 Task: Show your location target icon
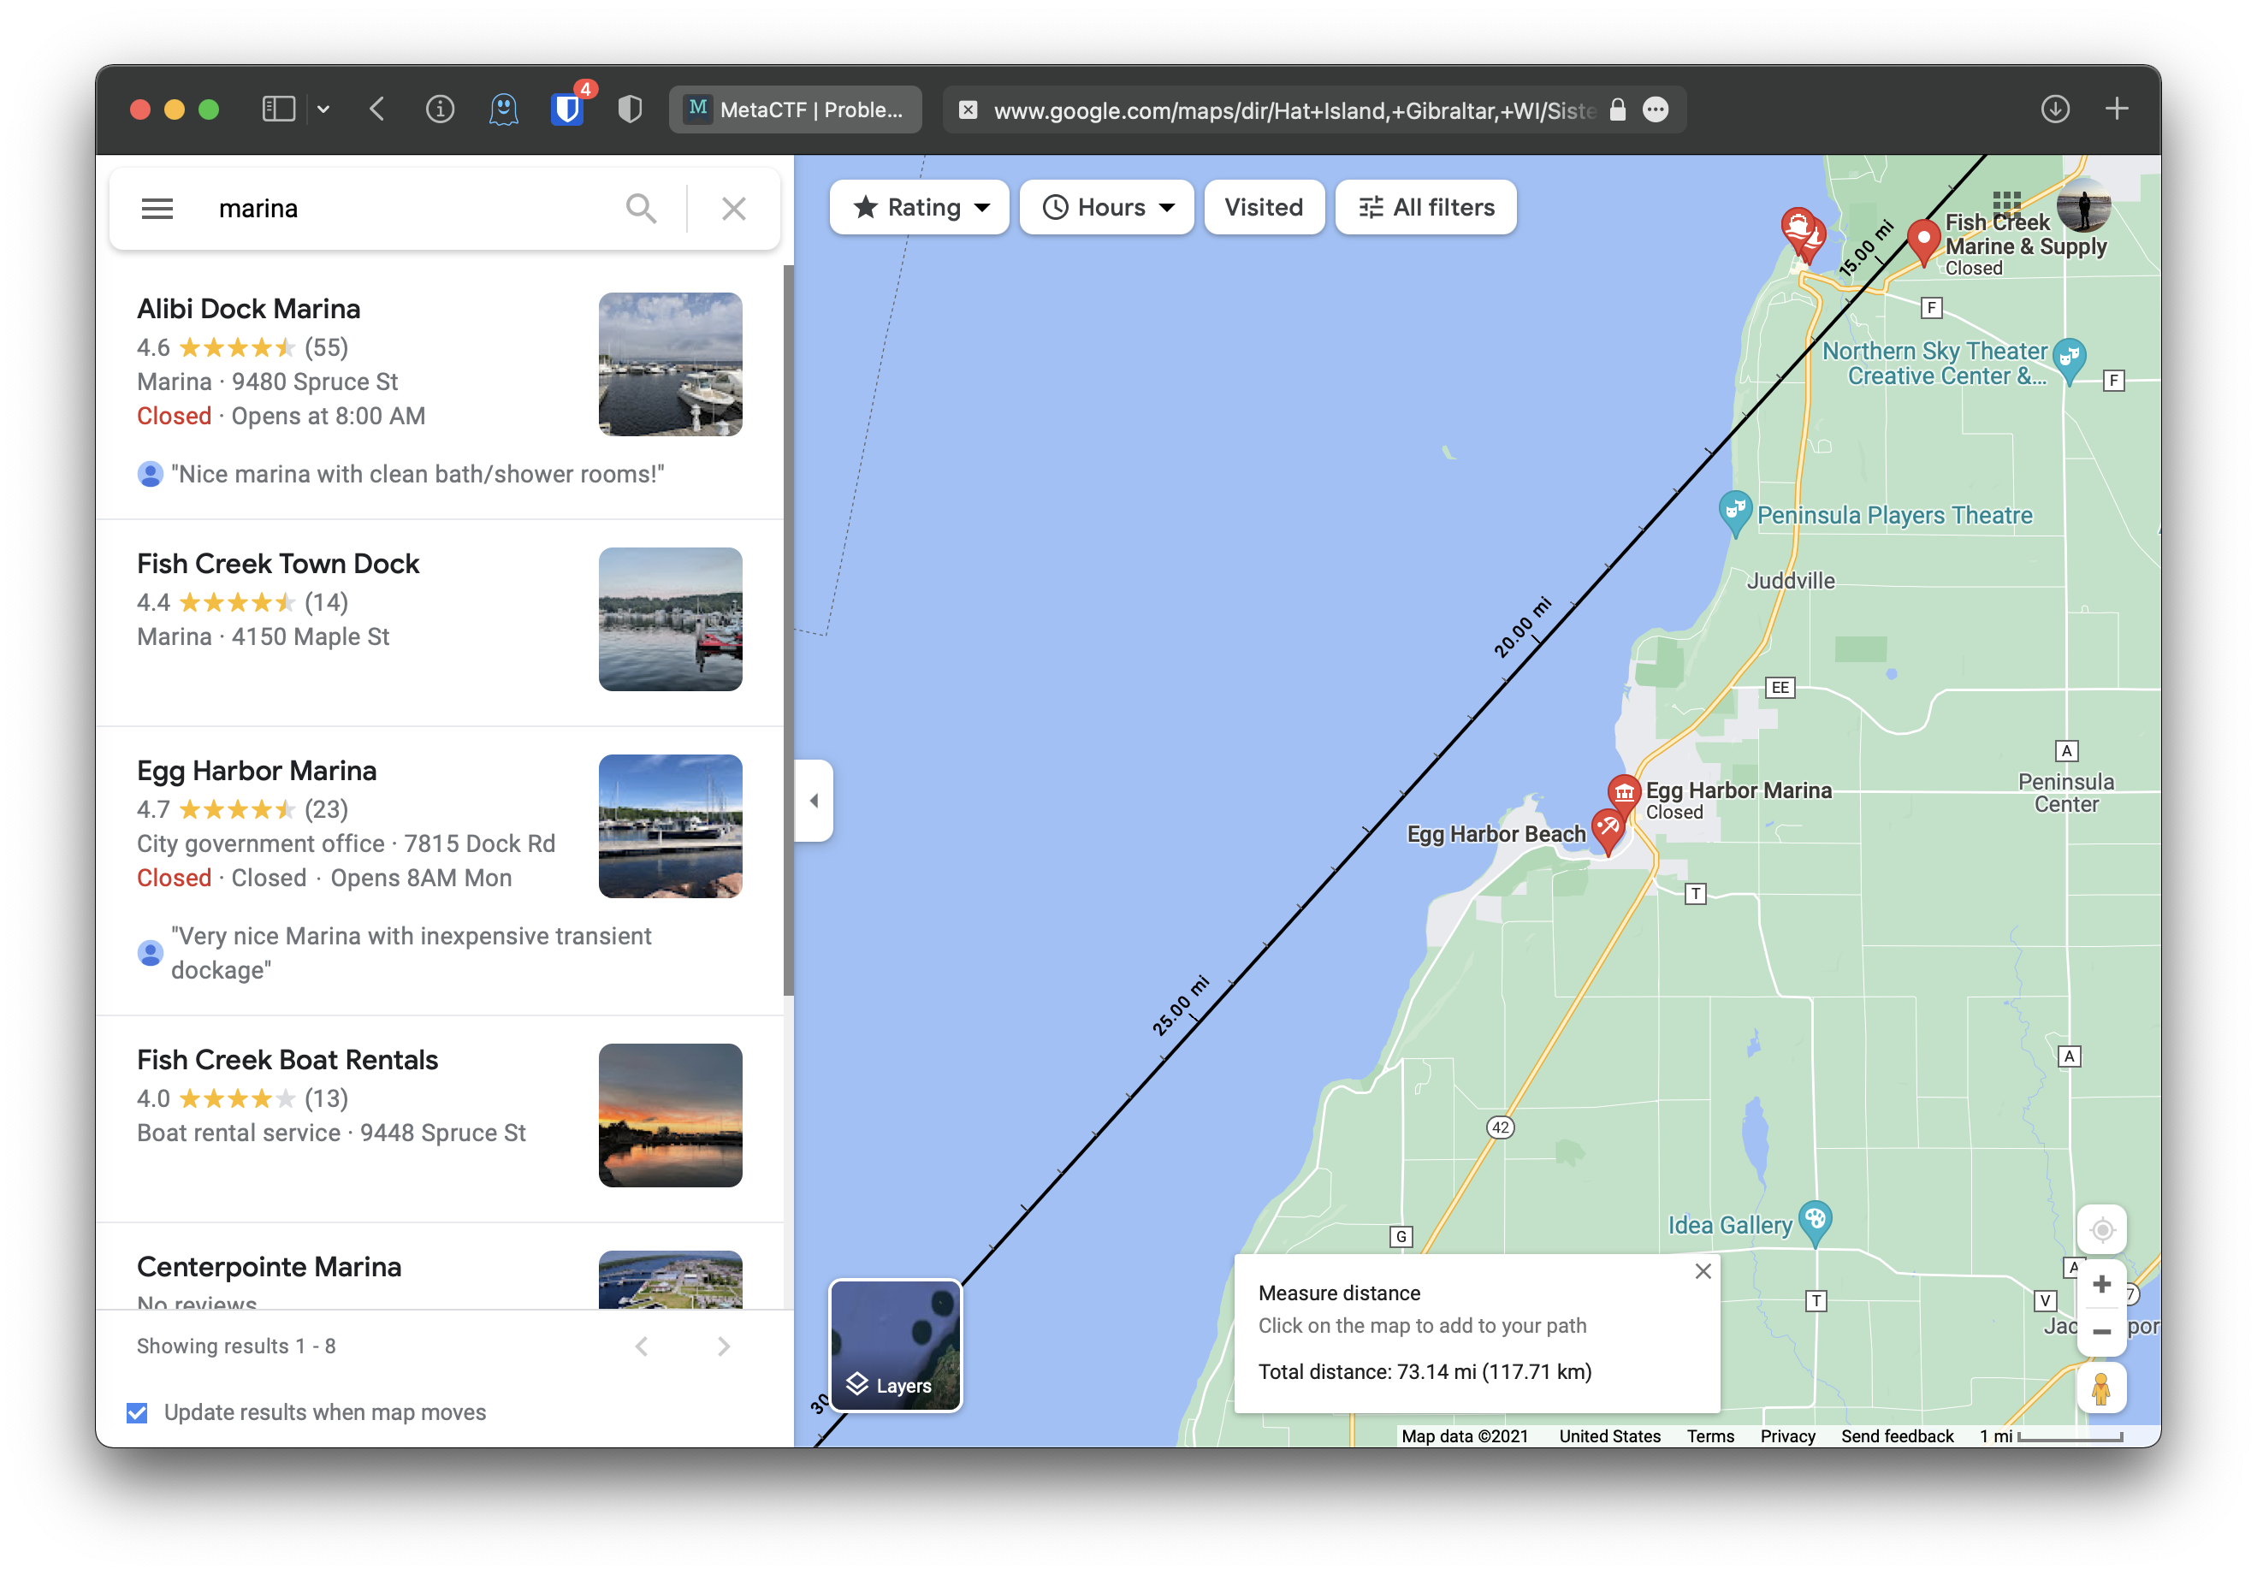click(x=2101, y=1229)
